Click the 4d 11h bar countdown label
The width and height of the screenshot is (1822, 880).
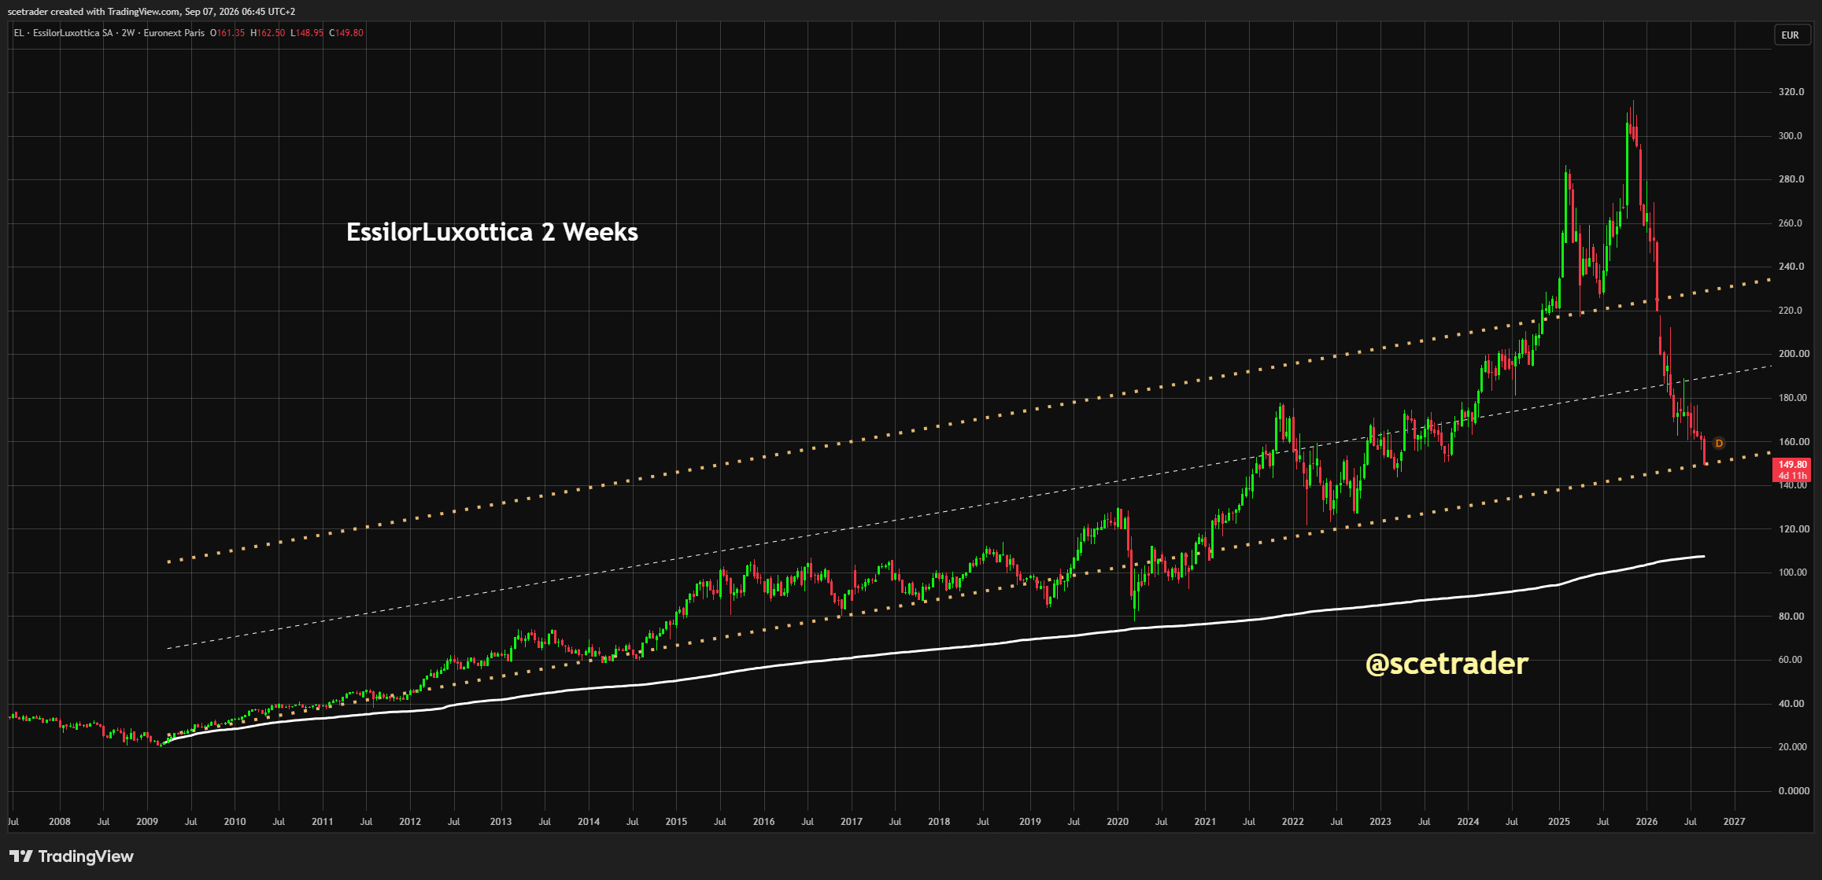coord(1793,476)
